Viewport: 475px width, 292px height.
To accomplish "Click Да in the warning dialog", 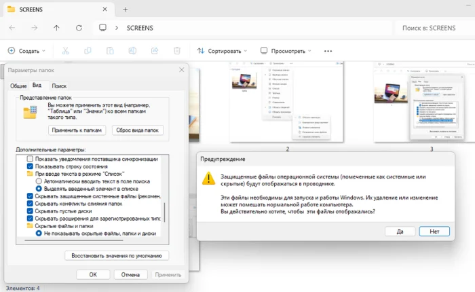I will [400, 232].
